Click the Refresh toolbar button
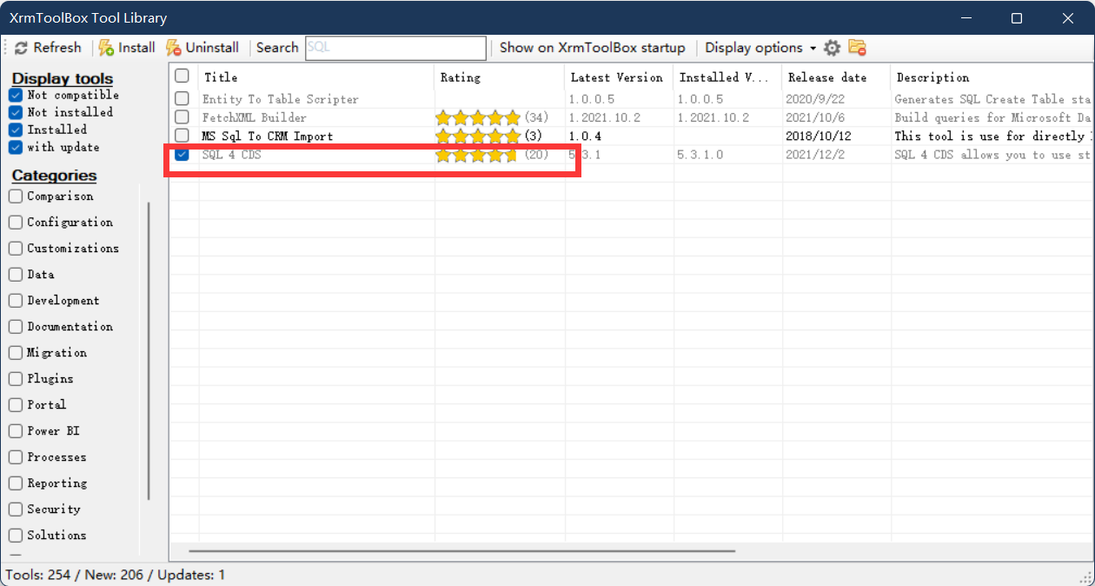Image resolution: width=1095 pixels, height=586 pixels. pos(48,48)
